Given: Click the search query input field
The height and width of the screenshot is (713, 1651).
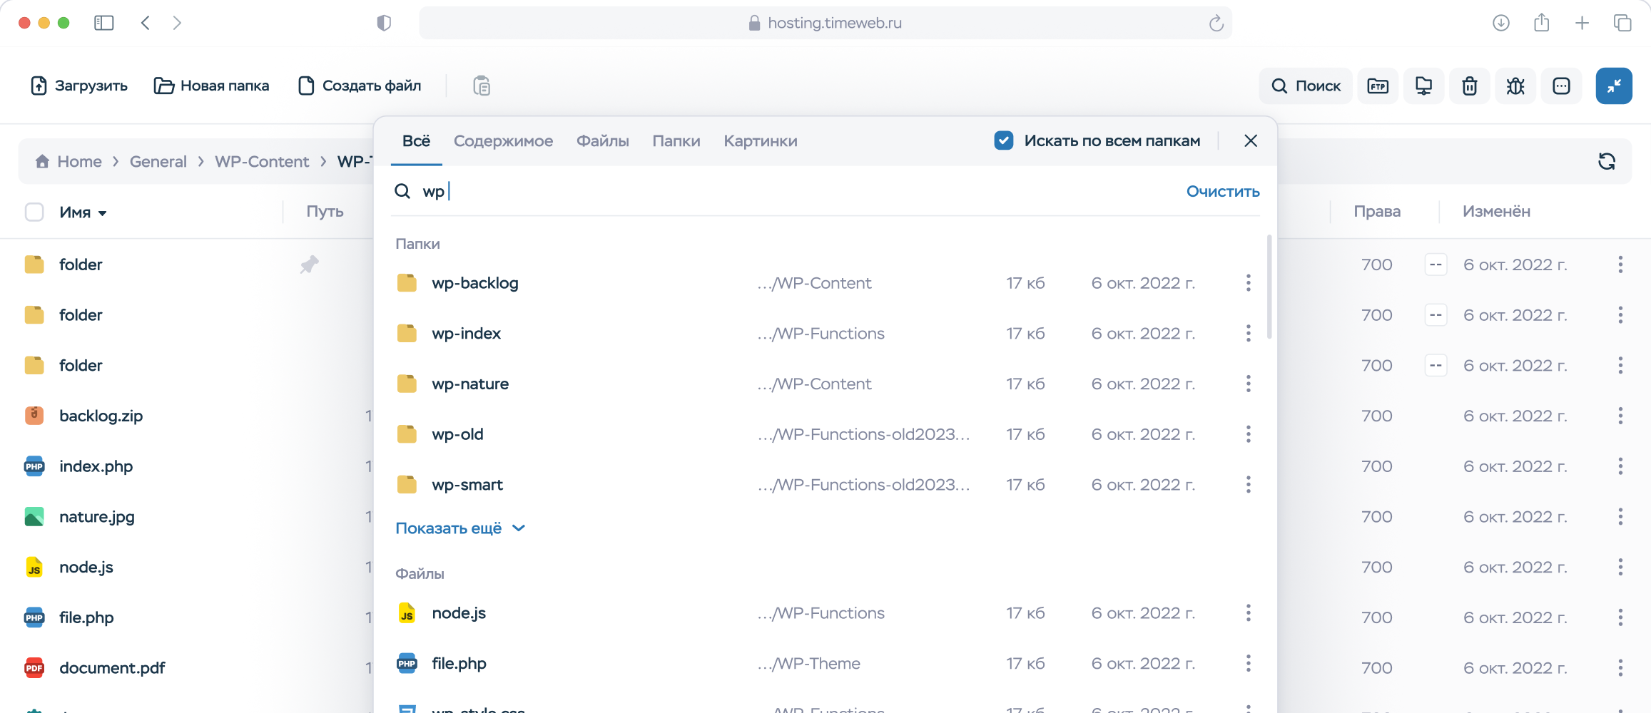Looking at the screenshot, I should pyautogui.click(x=785, y=191).
